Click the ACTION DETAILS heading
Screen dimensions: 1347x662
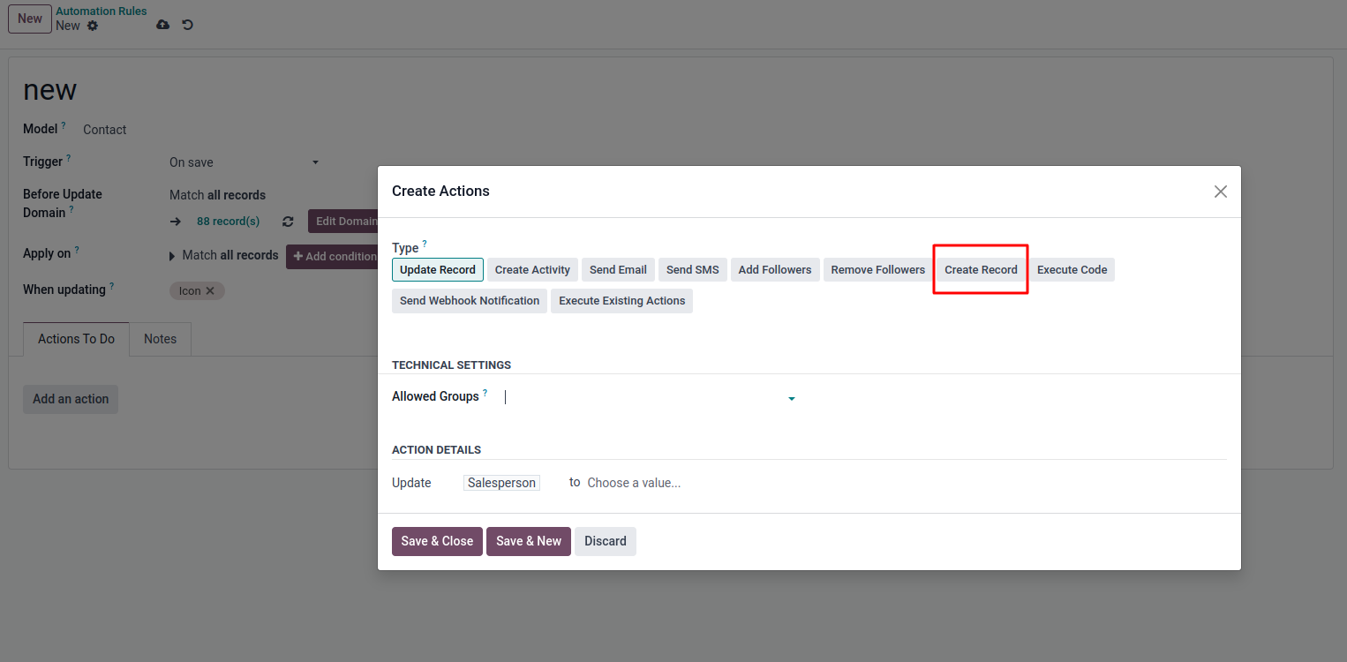(437, 450)
